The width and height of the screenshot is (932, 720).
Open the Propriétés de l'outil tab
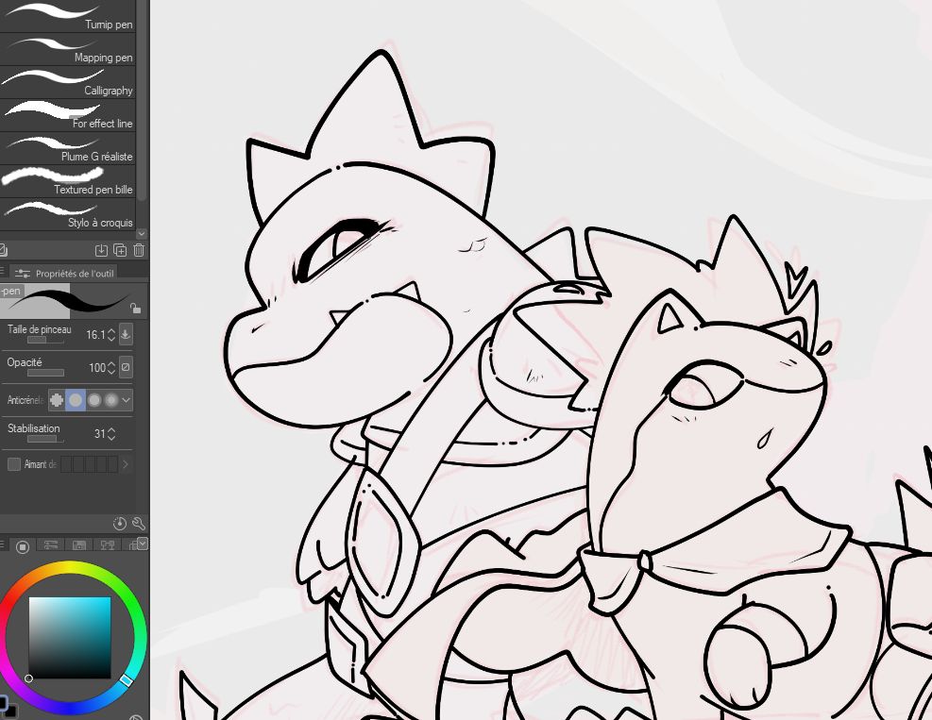pyautogui.click(x=64, y=274)
